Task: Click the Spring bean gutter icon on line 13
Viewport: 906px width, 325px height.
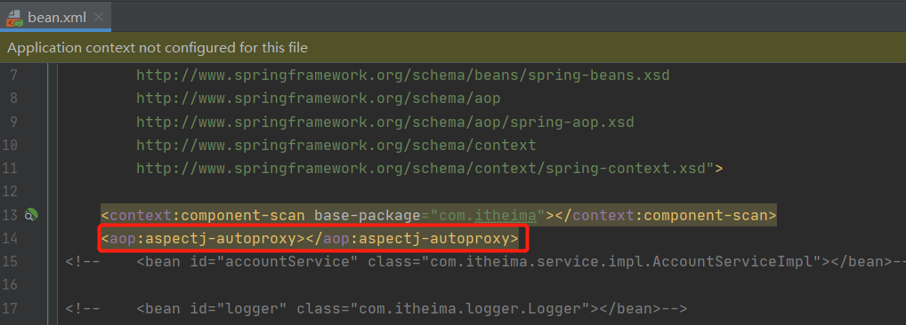Action: coord(31,216)
